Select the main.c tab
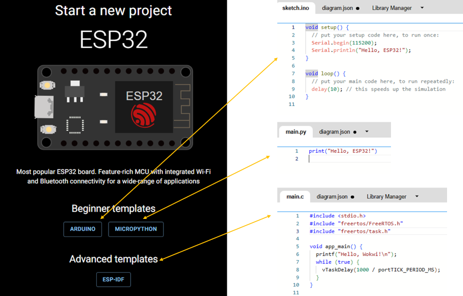Viewport: 463px width, 296px height. pyautogui.click(x=295, y=197)
